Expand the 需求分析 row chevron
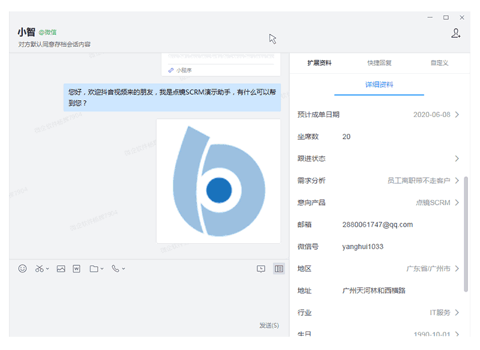This screenshot has height=350, width=480. (x=457, y=181)
